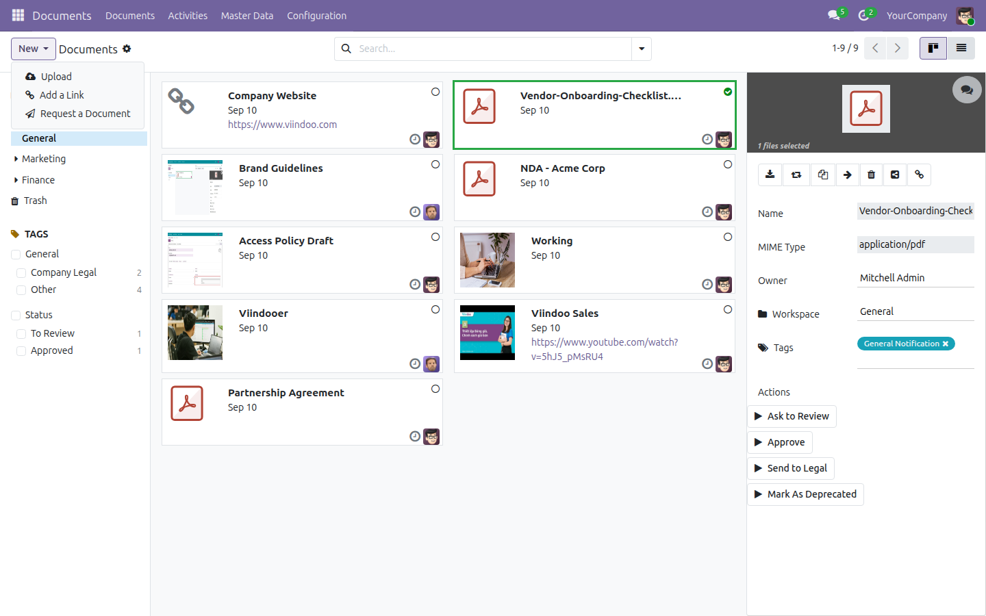
Task: Open the search options dropdown arrow
Action: pyautogui.click(x=642, y=49)
